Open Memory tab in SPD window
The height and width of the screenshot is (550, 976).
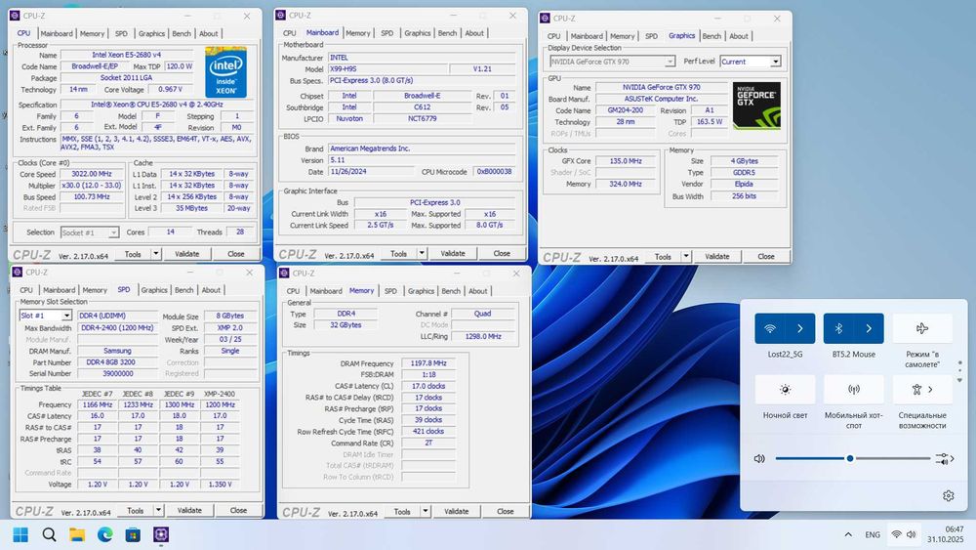pos(95,290)
